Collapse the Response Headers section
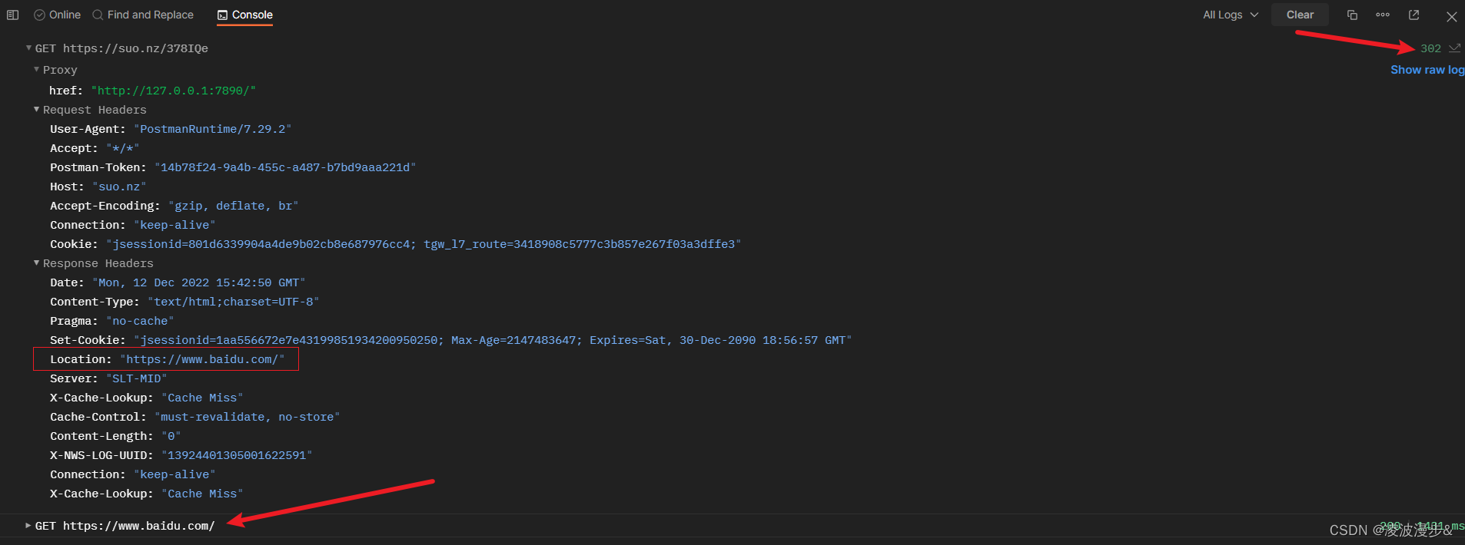 click(x=36, y=263)
